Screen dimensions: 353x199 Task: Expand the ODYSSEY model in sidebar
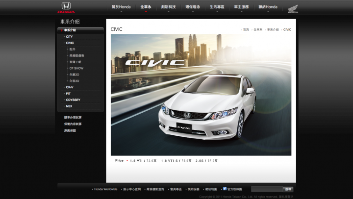click(73, 100)
